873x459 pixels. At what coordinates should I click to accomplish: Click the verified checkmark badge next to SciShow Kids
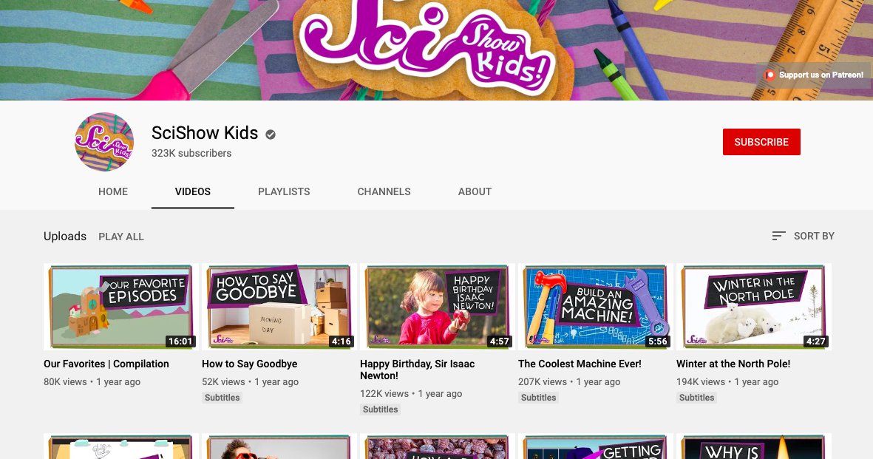270,134
